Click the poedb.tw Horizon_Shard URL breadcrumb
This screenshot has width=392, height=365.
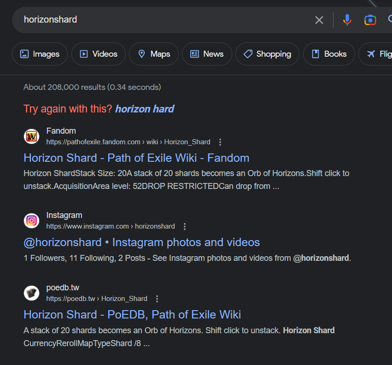(x=97, y=299)
